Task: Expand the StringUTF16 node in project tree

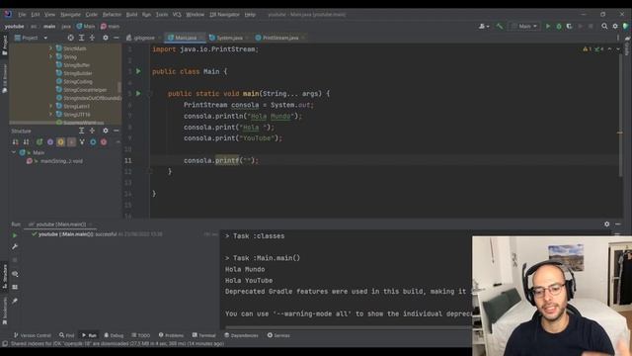Action: point(50,115)
